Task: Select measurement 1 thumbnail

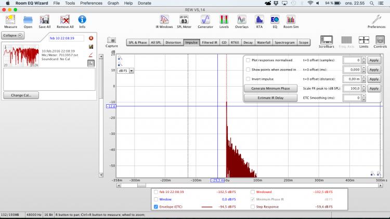Action: 21,56
